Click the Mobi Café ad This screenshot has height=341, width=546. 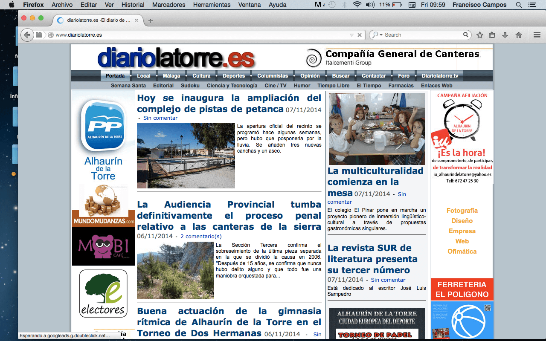[103, 246]
